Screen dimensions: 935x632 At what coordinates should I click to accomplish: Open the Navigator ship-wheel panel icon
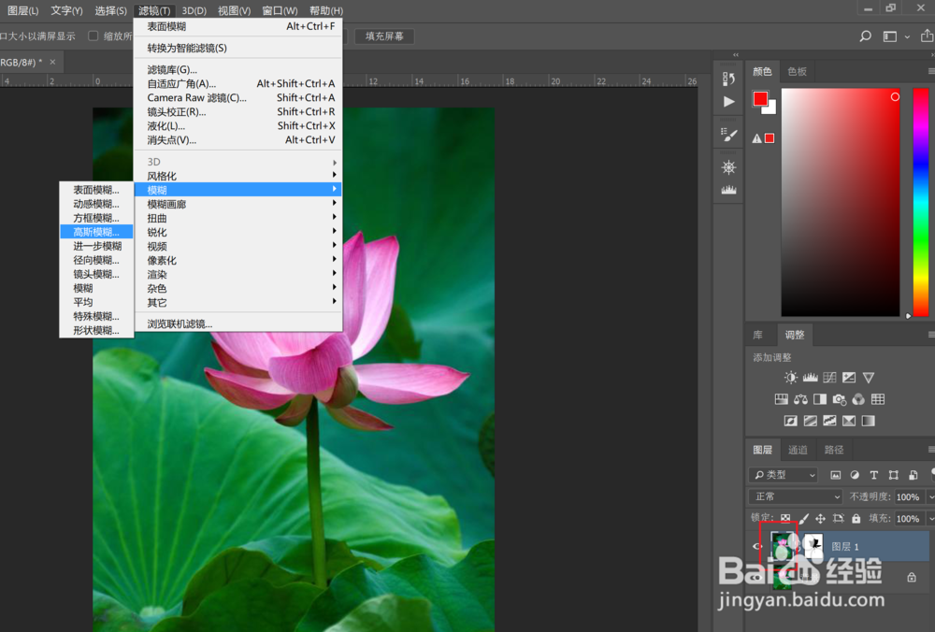click(728, 167)
